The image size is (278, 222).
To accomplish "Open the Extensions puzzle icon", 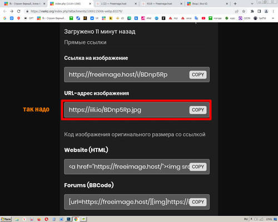I will (x=252, y=11).
